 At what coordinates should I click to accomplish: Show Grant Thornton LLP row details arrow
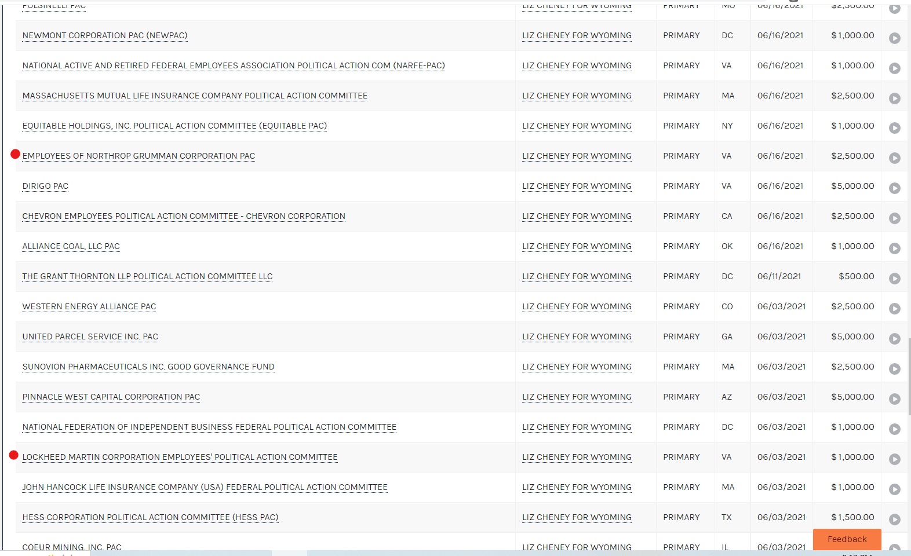coord(895,279)
